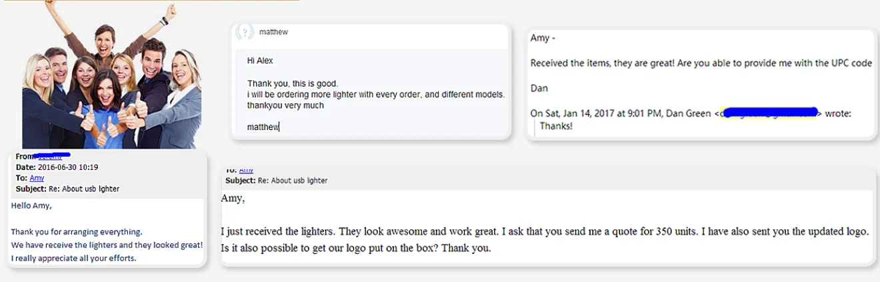
Task: Click the "logo put on the box" question
Action: click(356, 248)
